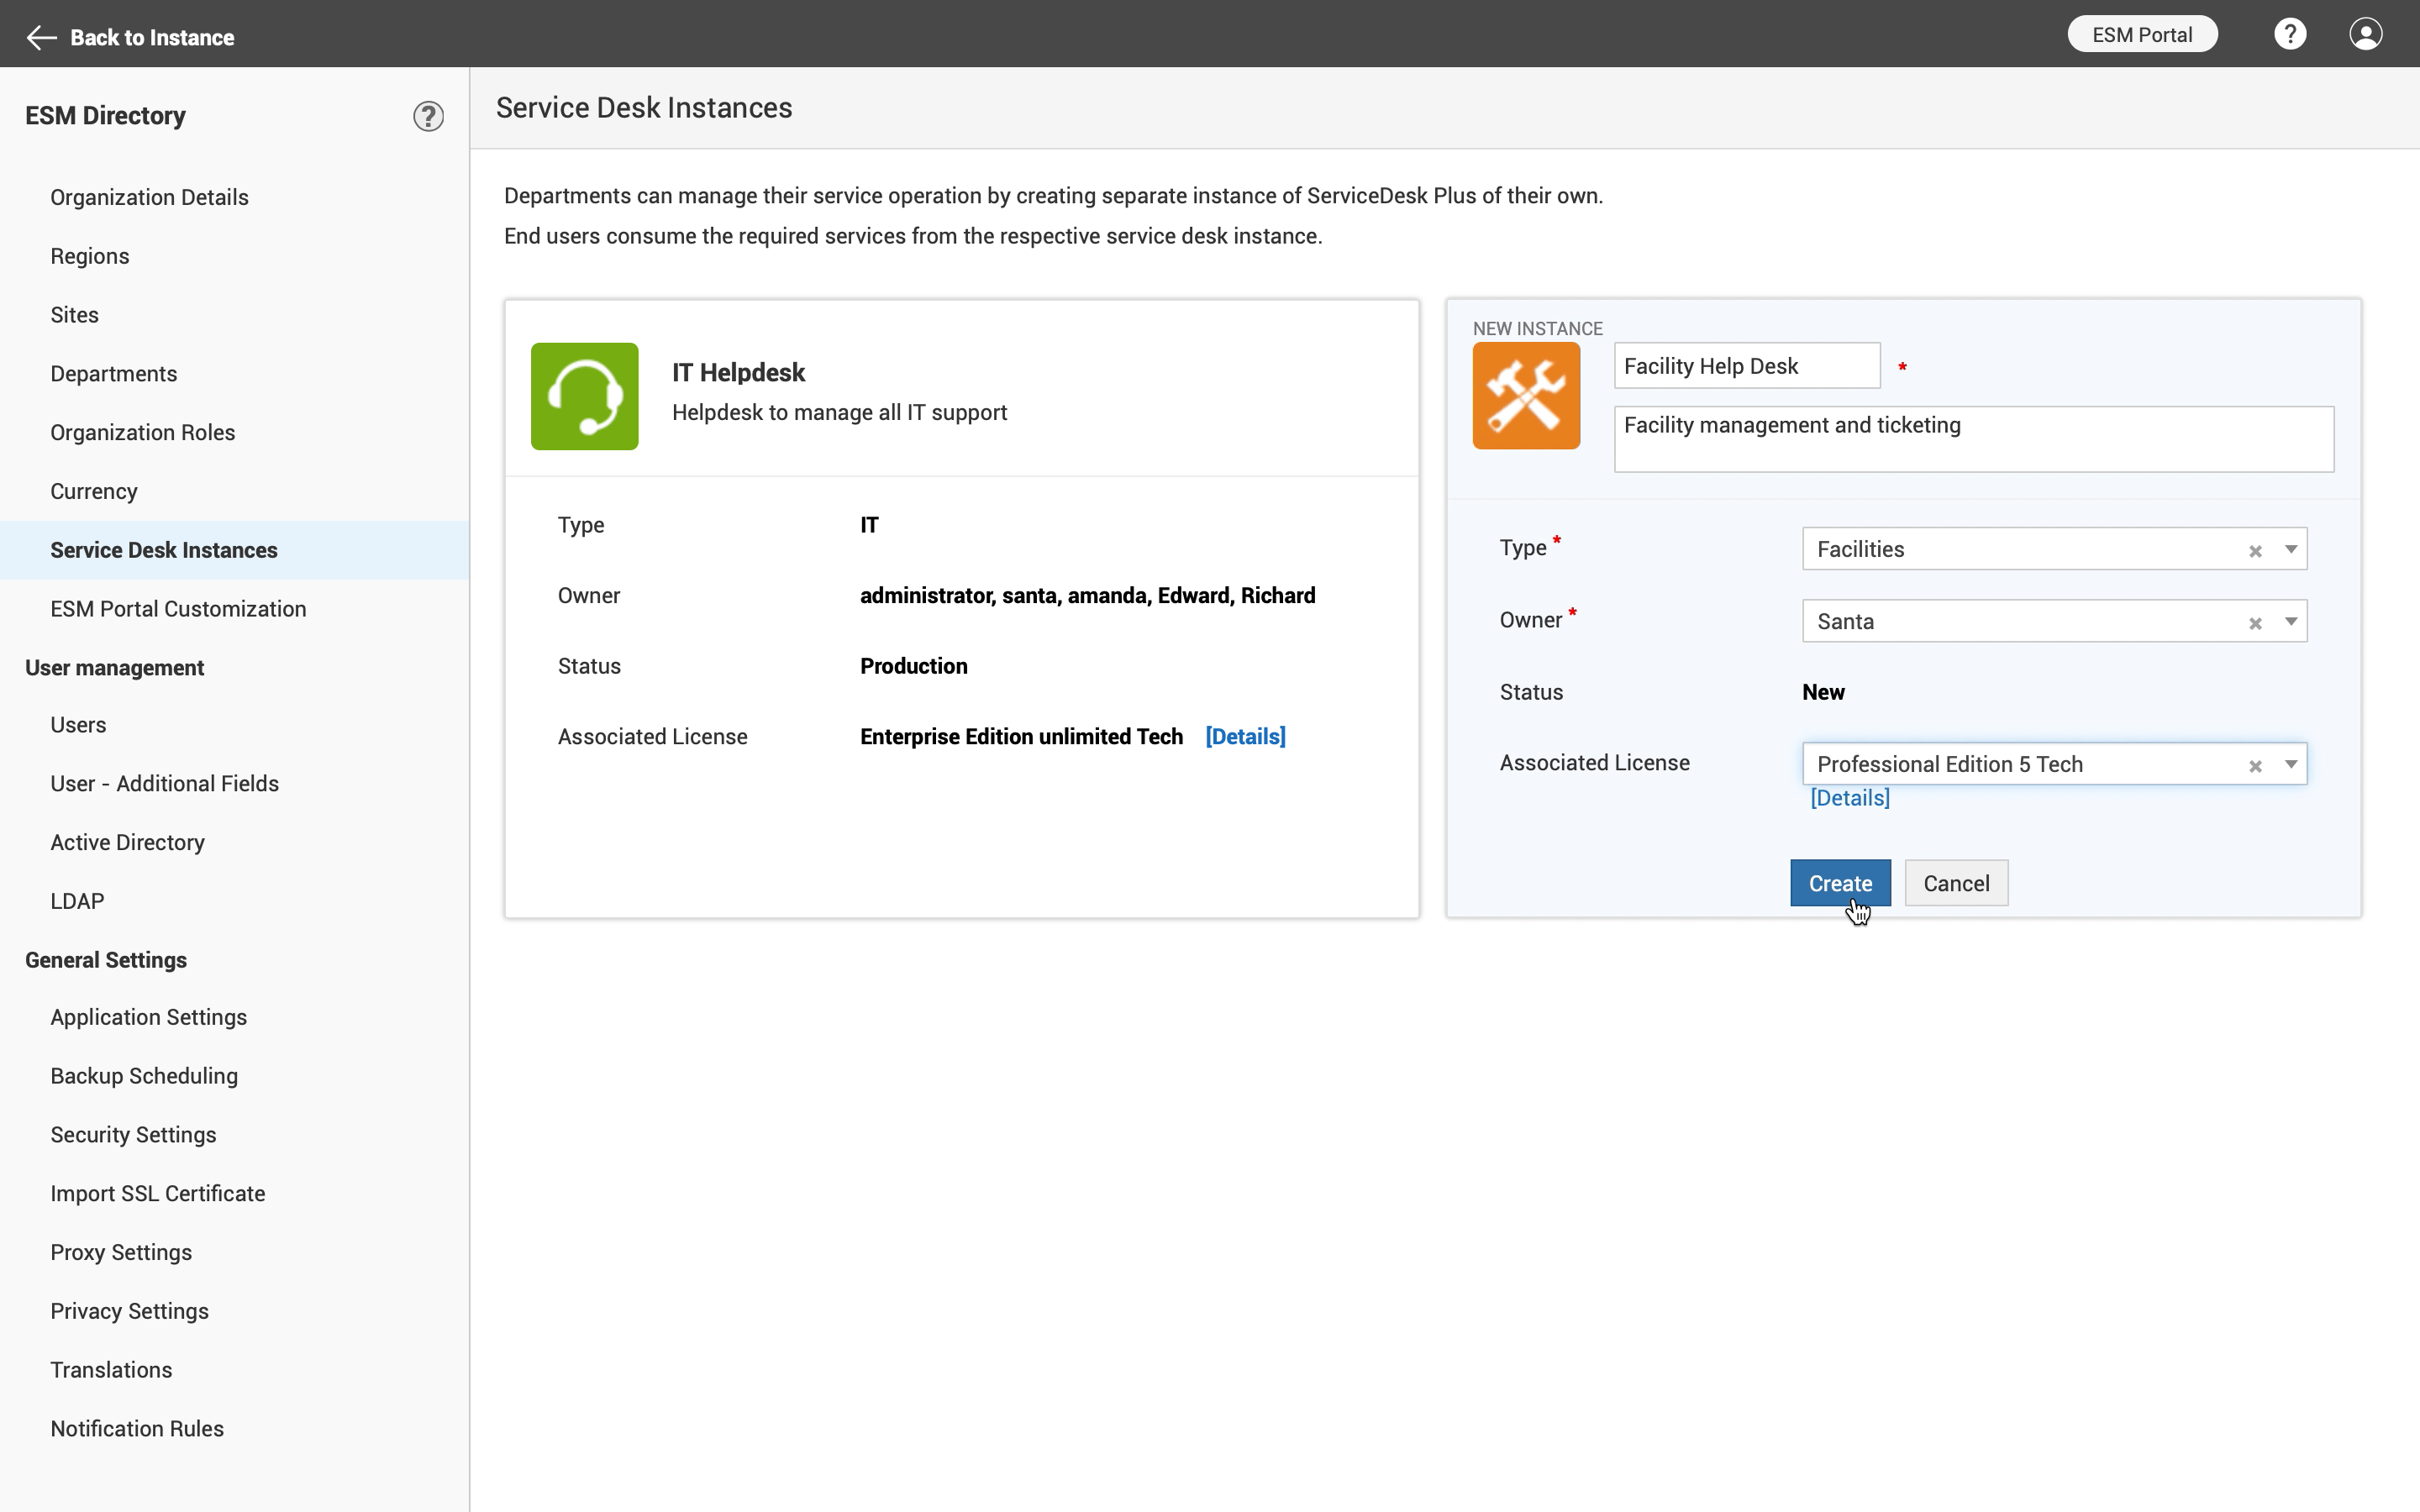Cancel the new instance form
This screenshot has width=2420, height=1512.
point(1955,883)
